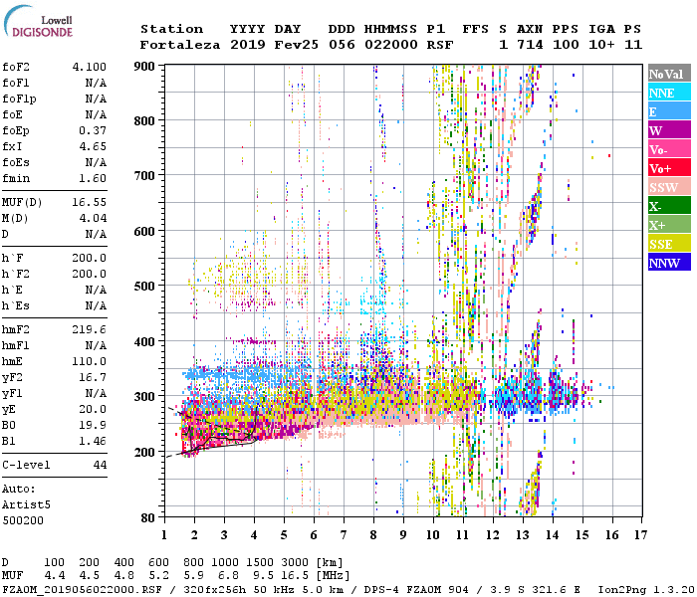Click the foF2 value 4.100

pos(90,67)
